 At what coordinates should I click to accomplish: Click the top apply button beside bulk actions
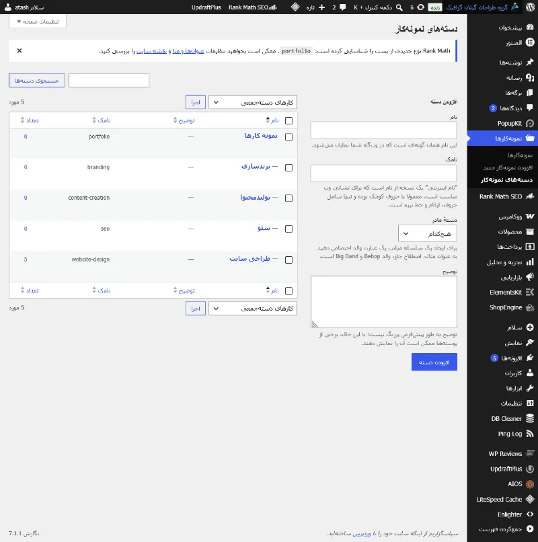click(x=195, y=102)
